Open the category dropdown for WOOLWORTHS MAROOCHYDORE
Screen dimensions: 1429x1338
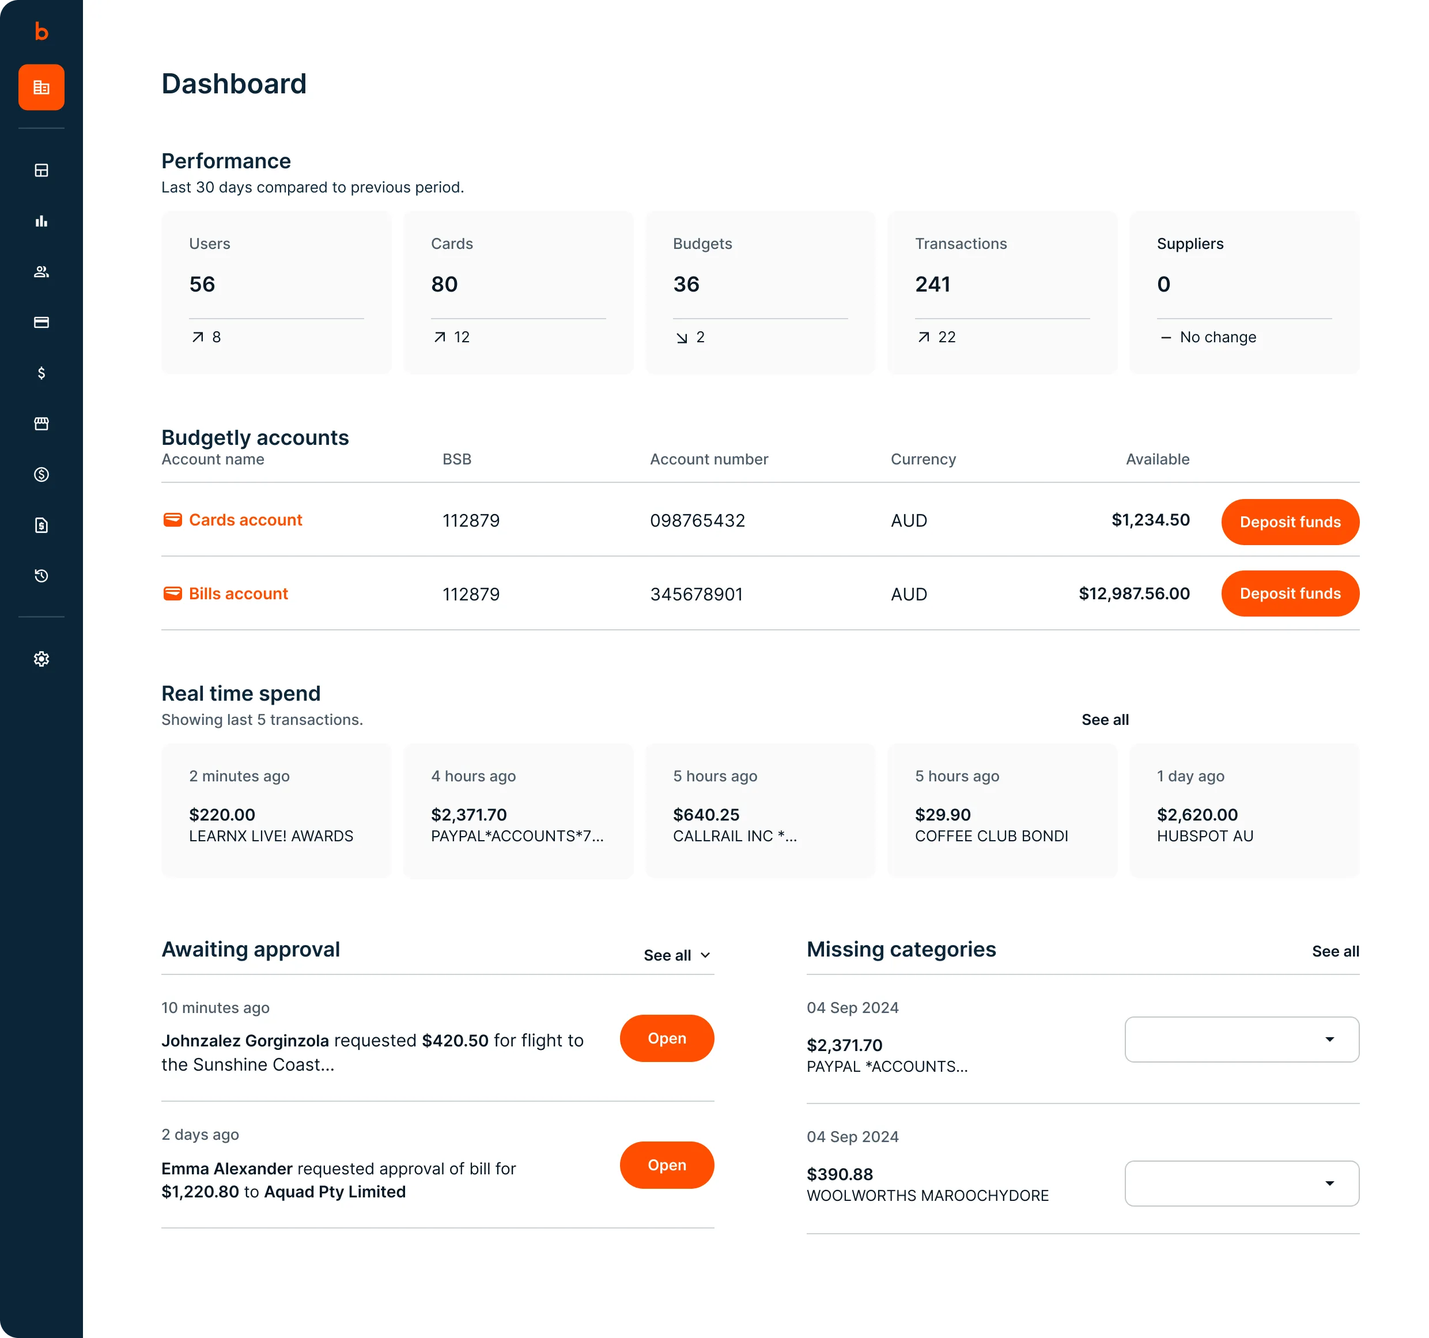click(x=1241, y=1184)
